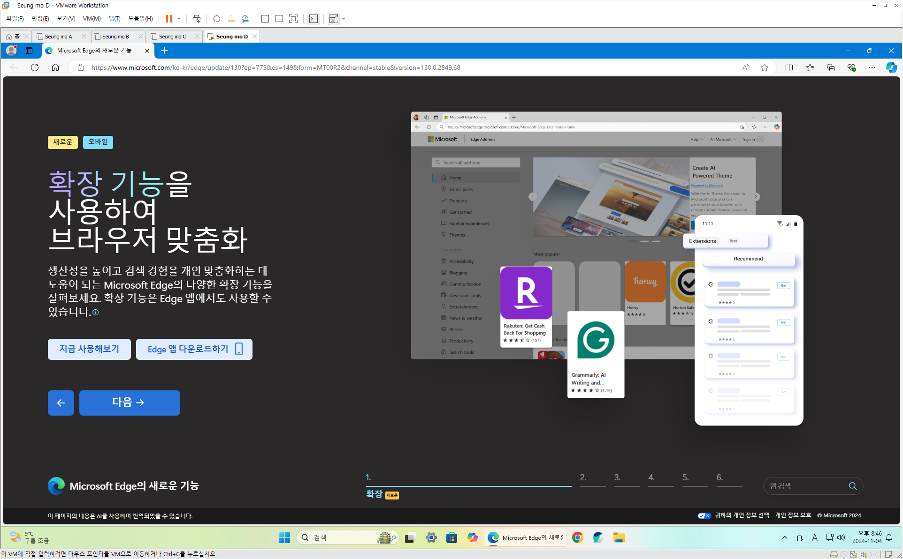Add page to favorites star icon

[765, 67]
